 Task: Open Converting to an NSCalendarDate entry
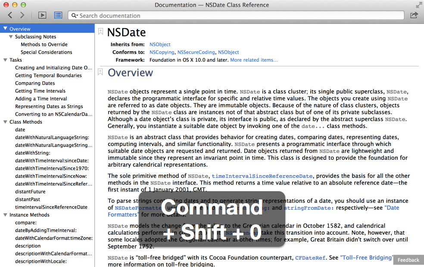(x=53, y=114)
